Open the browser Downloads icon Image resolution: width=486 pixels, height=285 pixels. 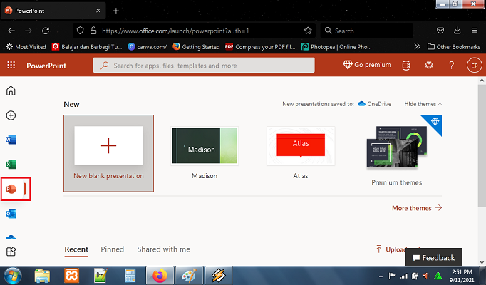[457, 31]
